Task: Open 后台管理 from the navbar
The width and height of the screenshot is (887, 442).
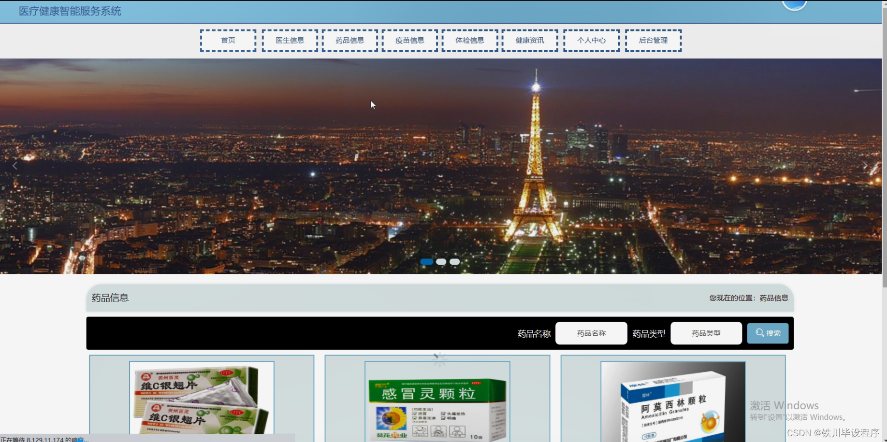Action: (654, 41)
